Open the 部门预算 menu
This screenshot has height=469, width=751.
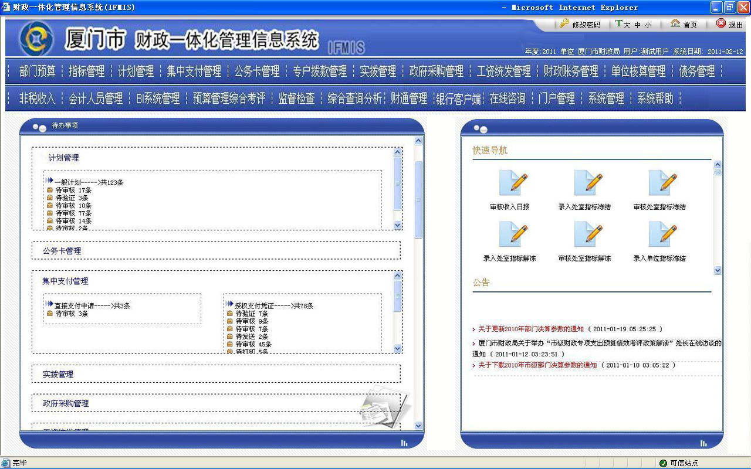click(37, 72)
